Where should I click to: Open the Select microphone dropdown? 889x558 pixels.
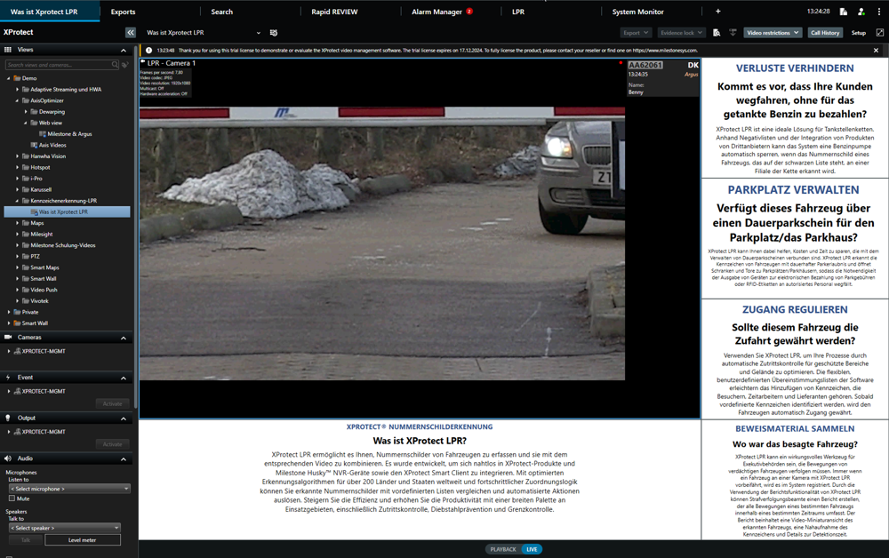click(x=68, y=489)
